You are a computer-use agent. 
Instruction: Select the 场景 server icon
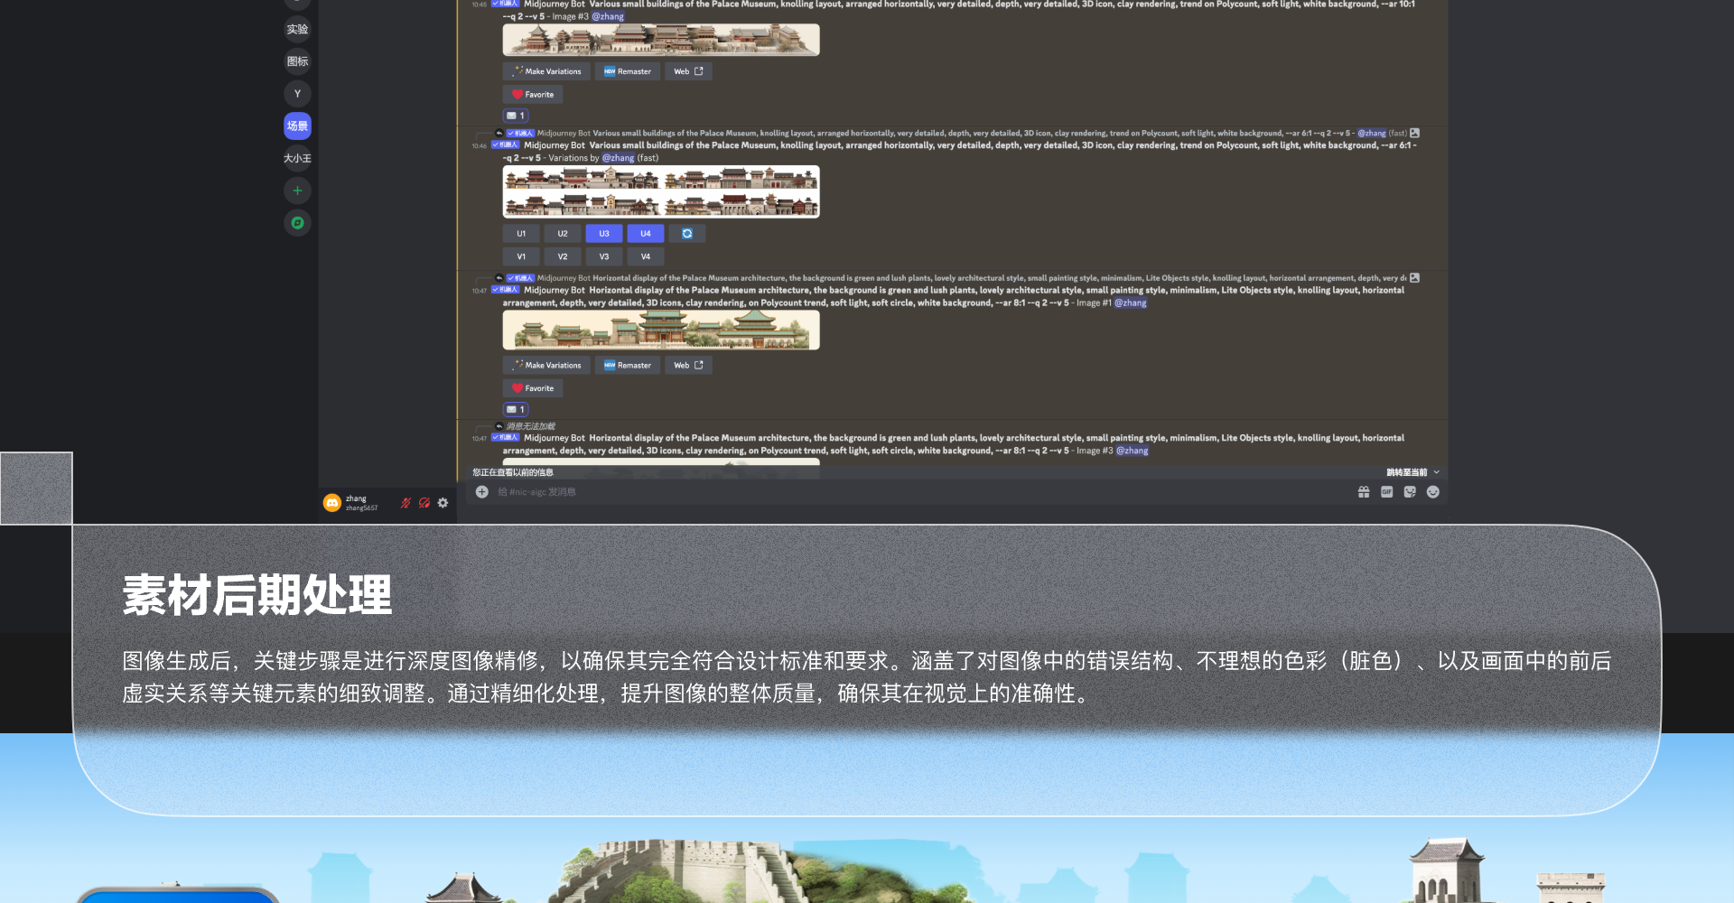click(x=297, y=126)
